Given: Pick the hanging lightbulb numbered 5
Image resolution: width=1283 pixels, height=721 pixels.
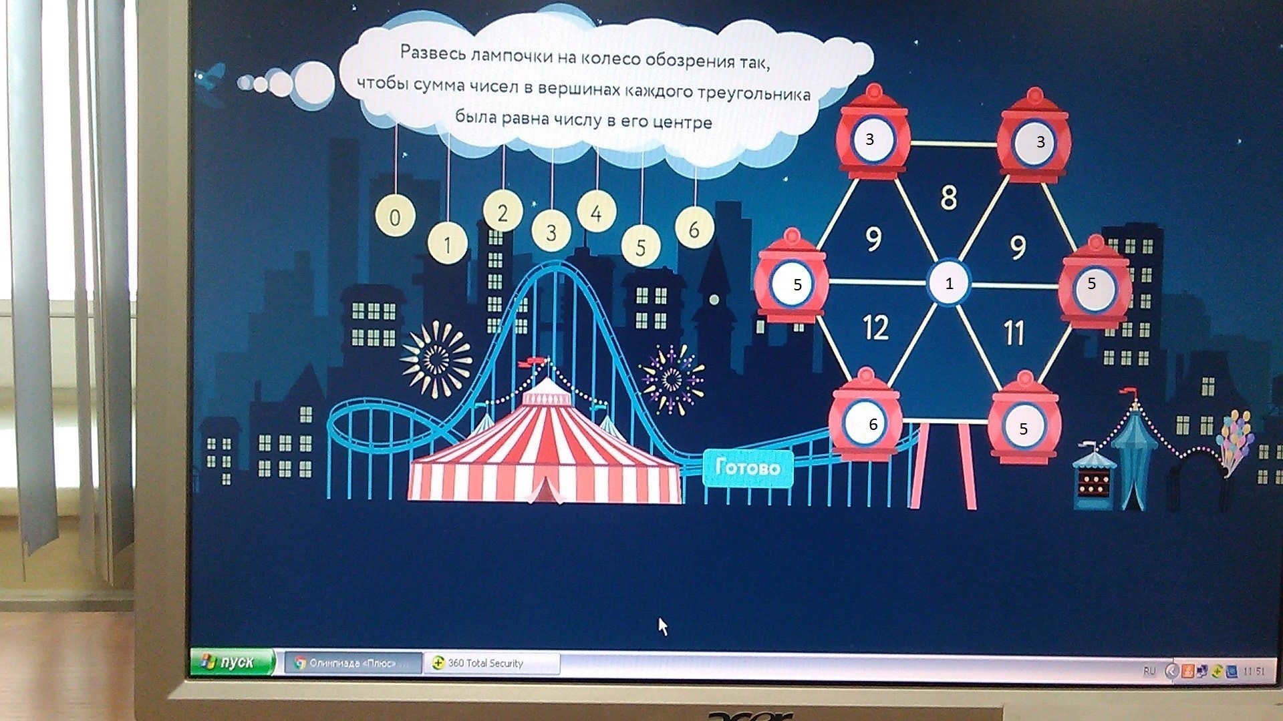Looking at the screenshot, I should pos(640,247).
